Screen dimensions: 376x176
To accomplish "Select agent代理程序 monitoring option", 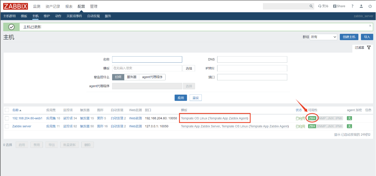I will coord(152,77).
